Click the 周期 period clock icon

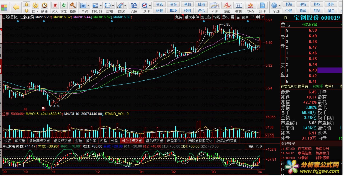[x=108, y=5]
